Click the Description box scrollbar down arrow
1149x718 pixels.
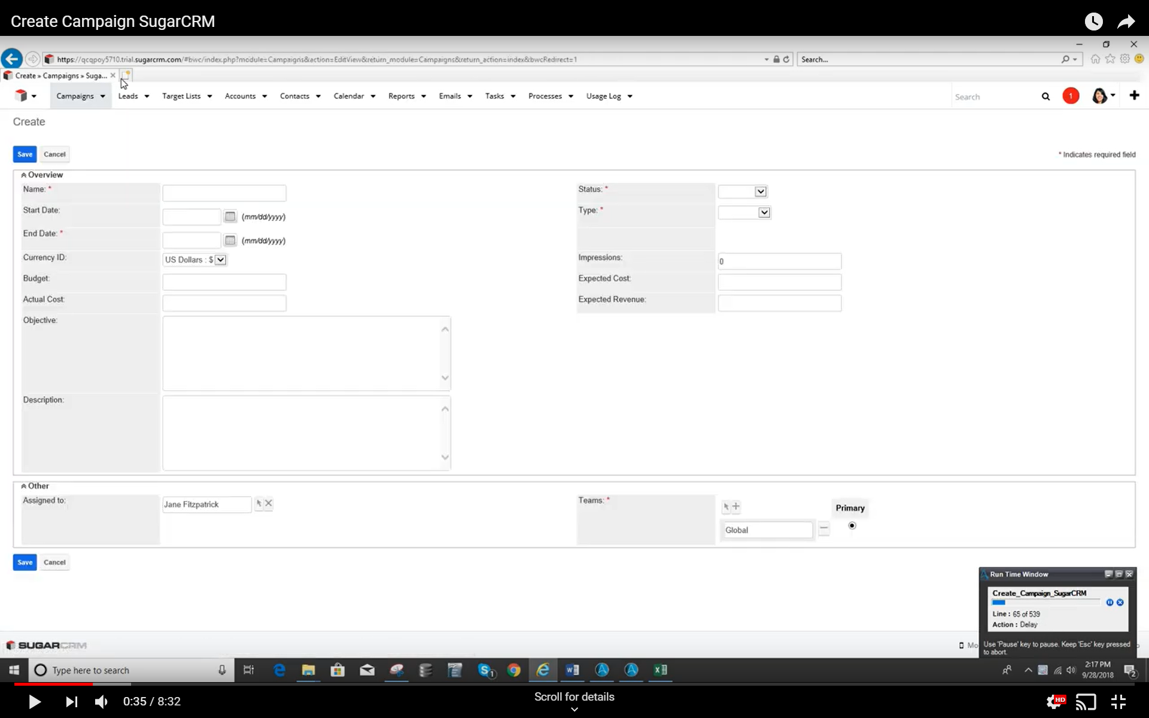click(x=445, y=457)
